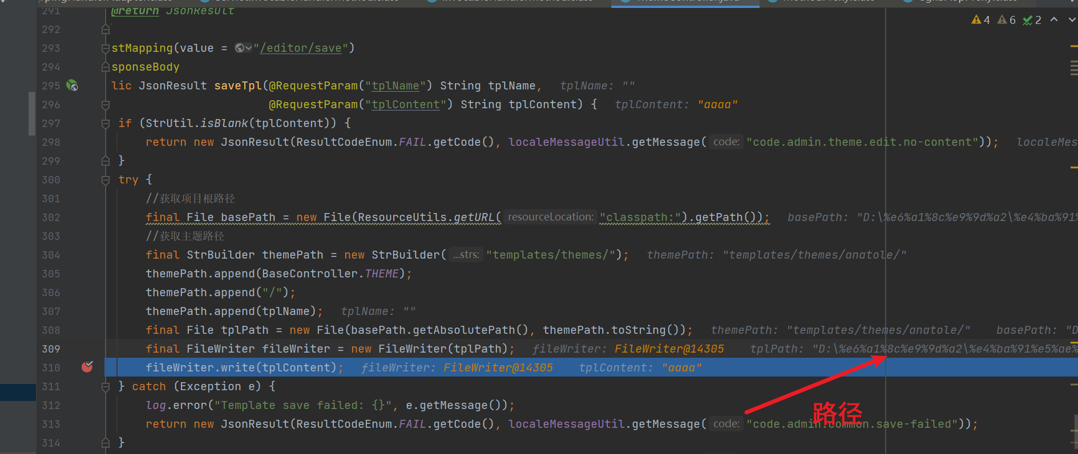Remove the breakpoint on line 310
The width and height of the screenshot is (1078, 454).
pos(87,367)
